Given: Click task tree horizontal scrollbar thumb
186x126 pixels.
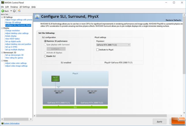Looking at the screenshot, I should click(x=16, y=119).
